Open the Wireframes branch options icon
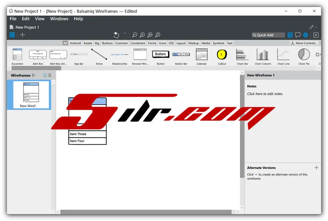328x221 pixels. pos(34,75)
